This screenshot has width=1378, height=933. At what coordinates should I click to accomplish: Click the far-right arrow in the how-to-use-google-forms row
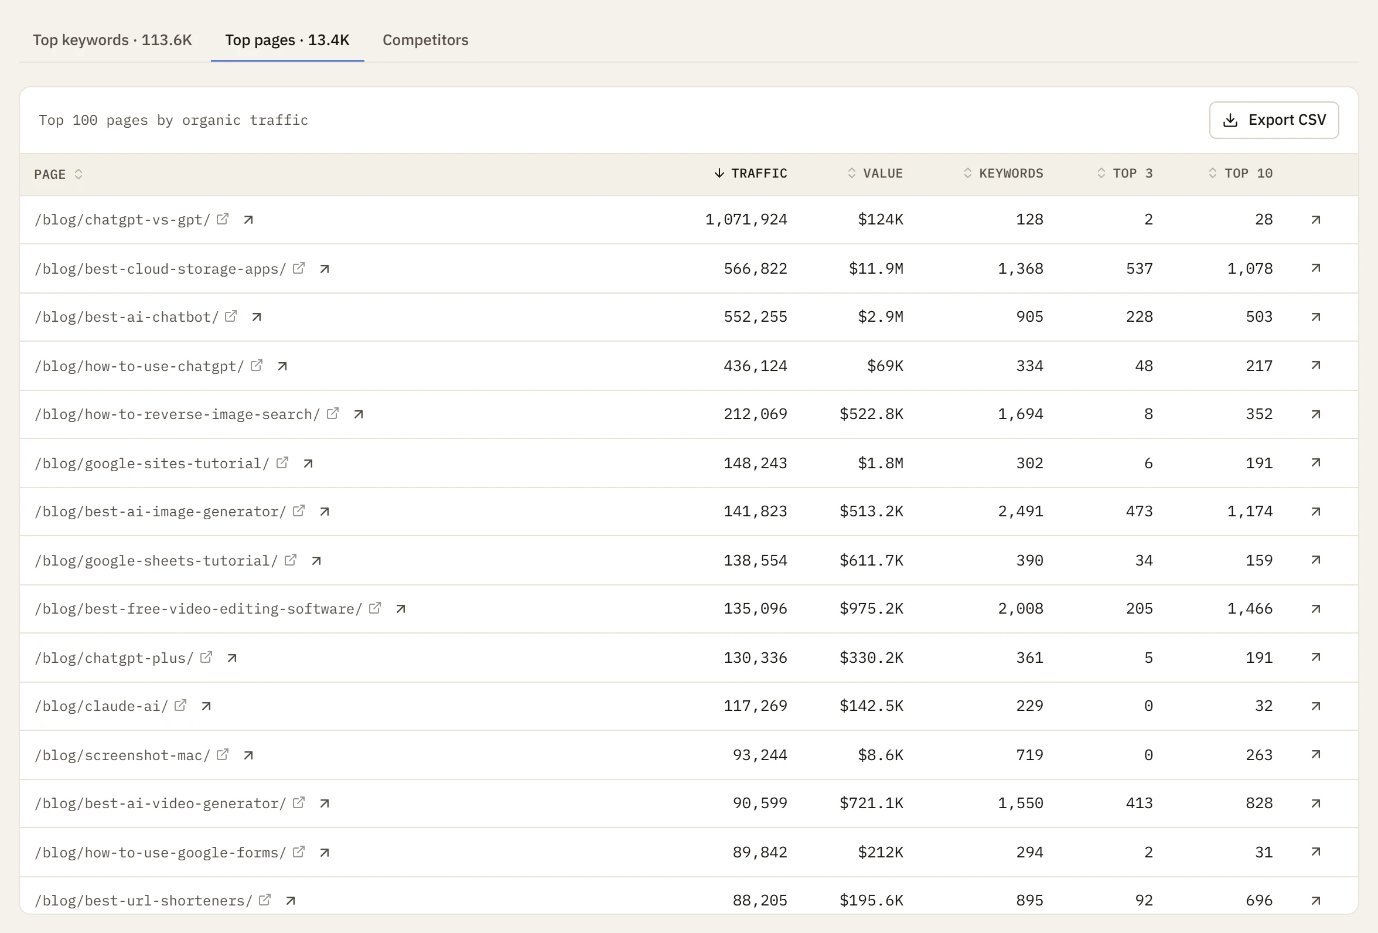[x=1315, y=852]
